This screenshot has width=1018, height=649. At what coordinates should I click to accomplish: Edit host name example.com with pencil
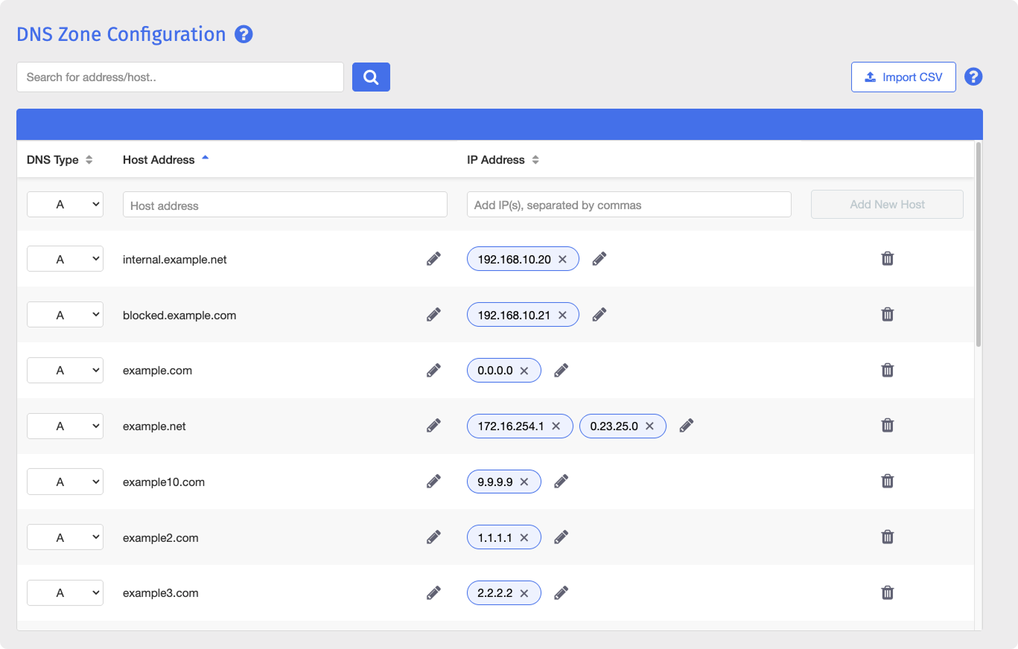433,371
